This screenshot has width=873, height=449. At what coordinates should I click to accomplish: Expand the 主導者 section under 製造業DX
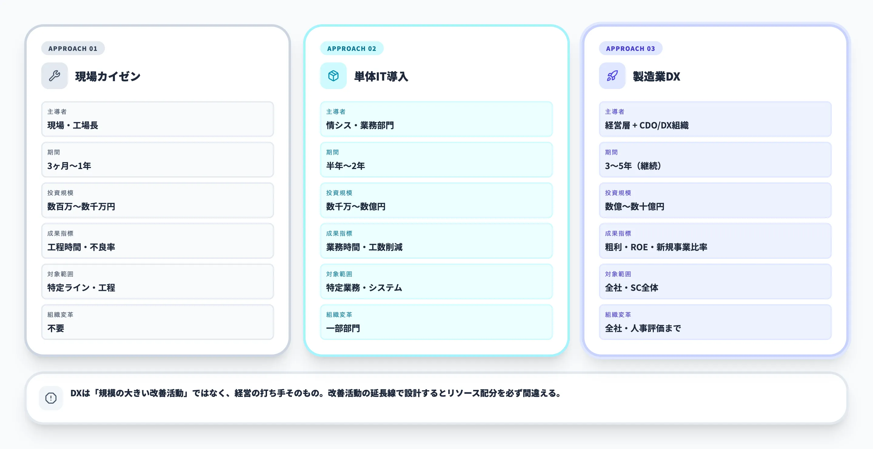pos(715,119)
